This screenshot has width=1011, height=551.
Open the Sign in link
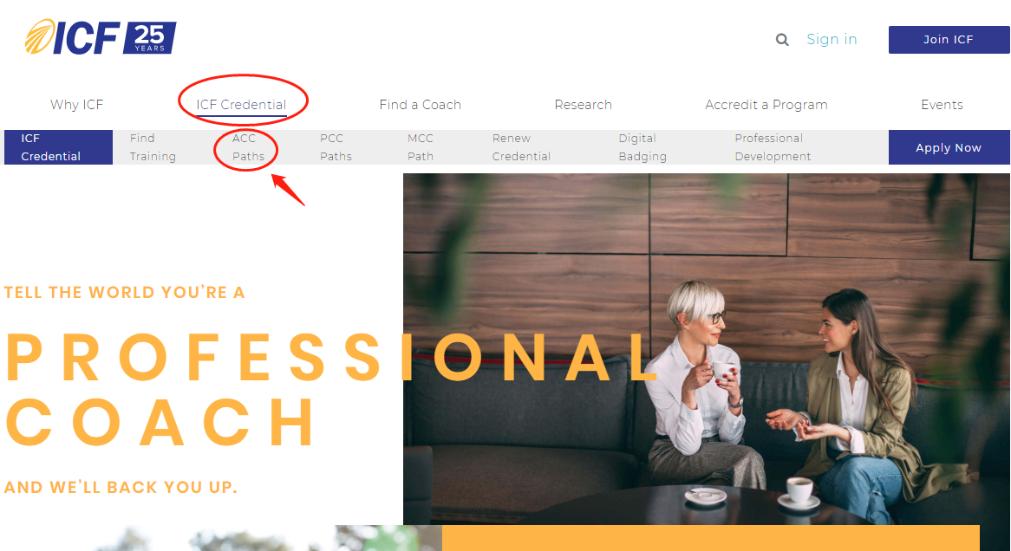click(832, 39)
